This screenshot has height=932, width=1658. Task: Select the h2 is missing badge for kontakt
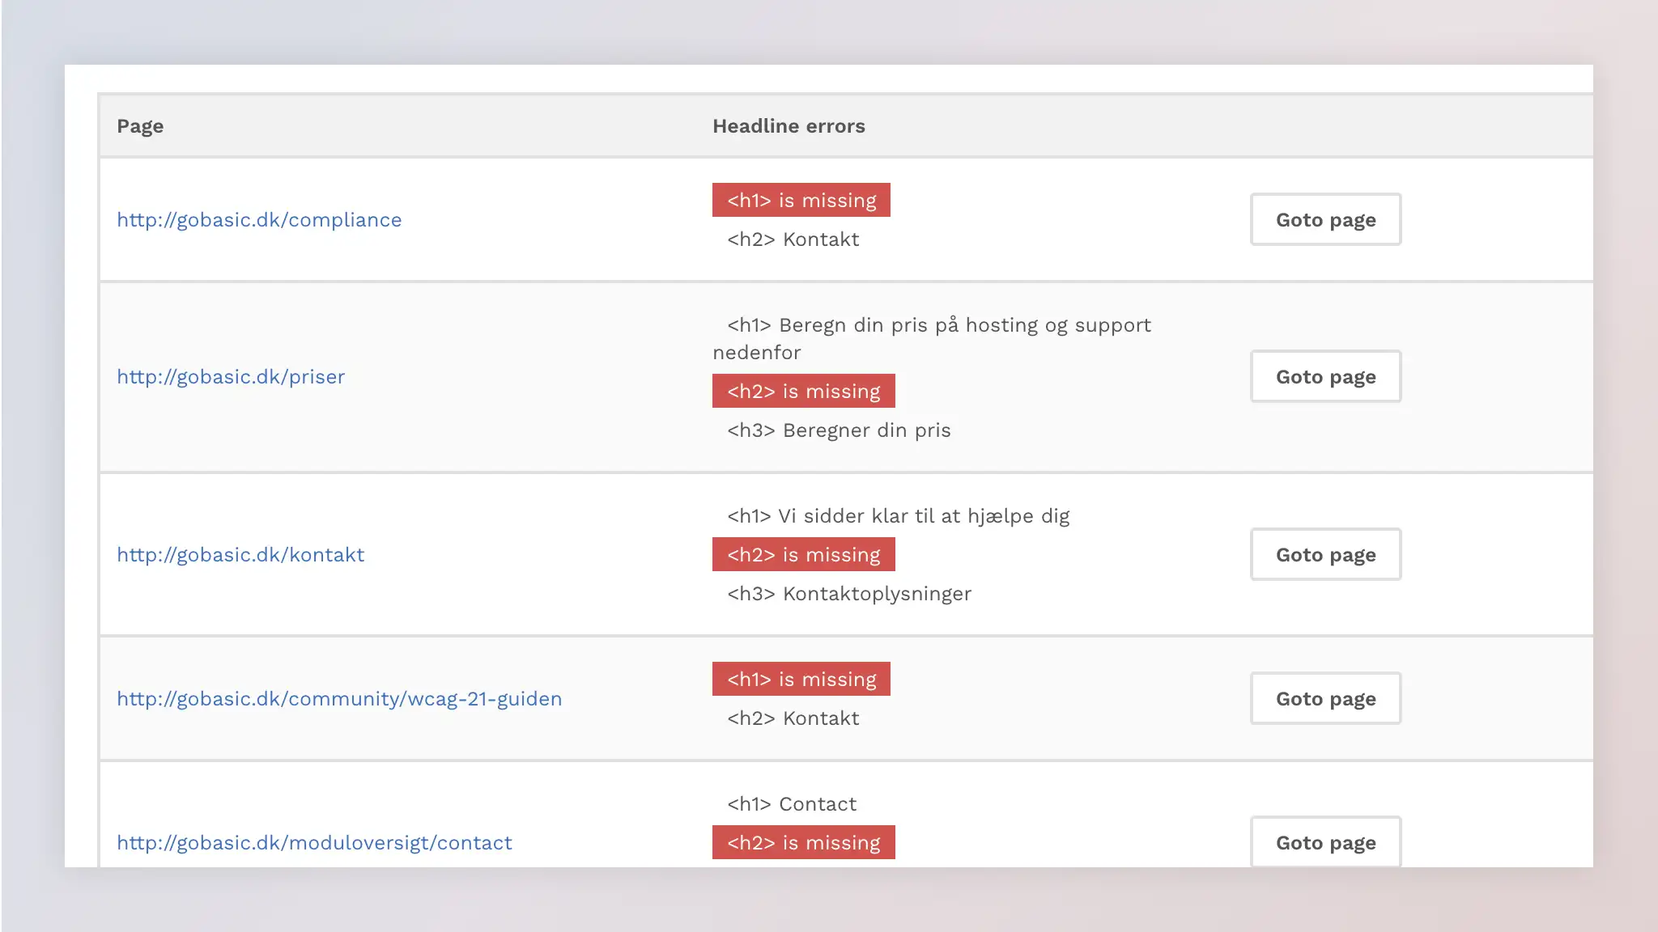click(x=803, y=554)
